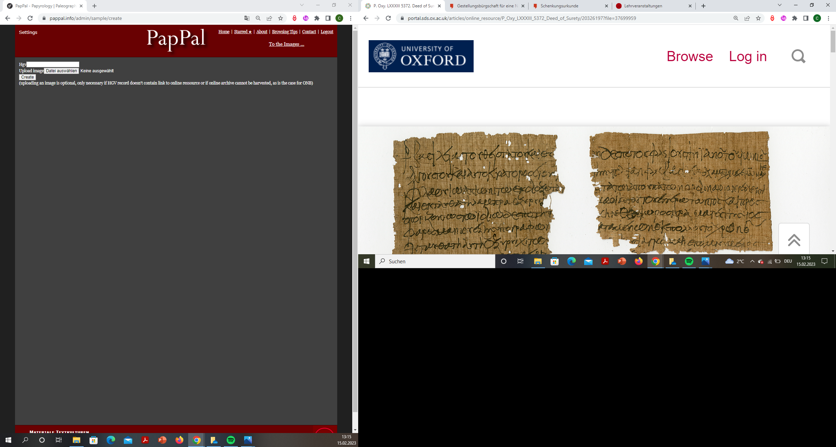Open the Home link in PapPal header
836x447 pixels.
tap(224, 32)
